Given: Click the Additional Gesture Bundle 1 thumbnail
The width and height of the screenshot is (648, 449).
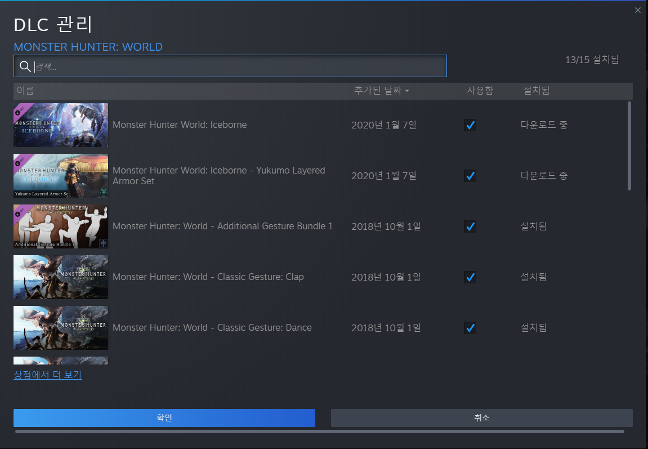Looking at the screenshot, I should pyautogui.click(x=61, y=226).
